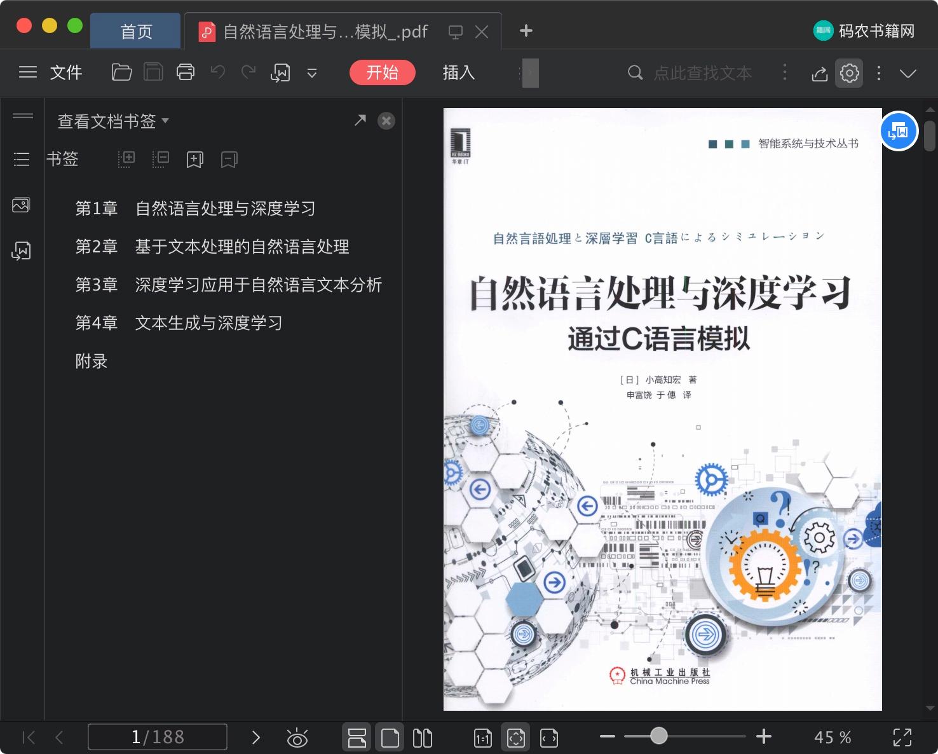Click the 45 % zoom value
The height and width of the screenshot is (754, 938).
pos(833,737)
